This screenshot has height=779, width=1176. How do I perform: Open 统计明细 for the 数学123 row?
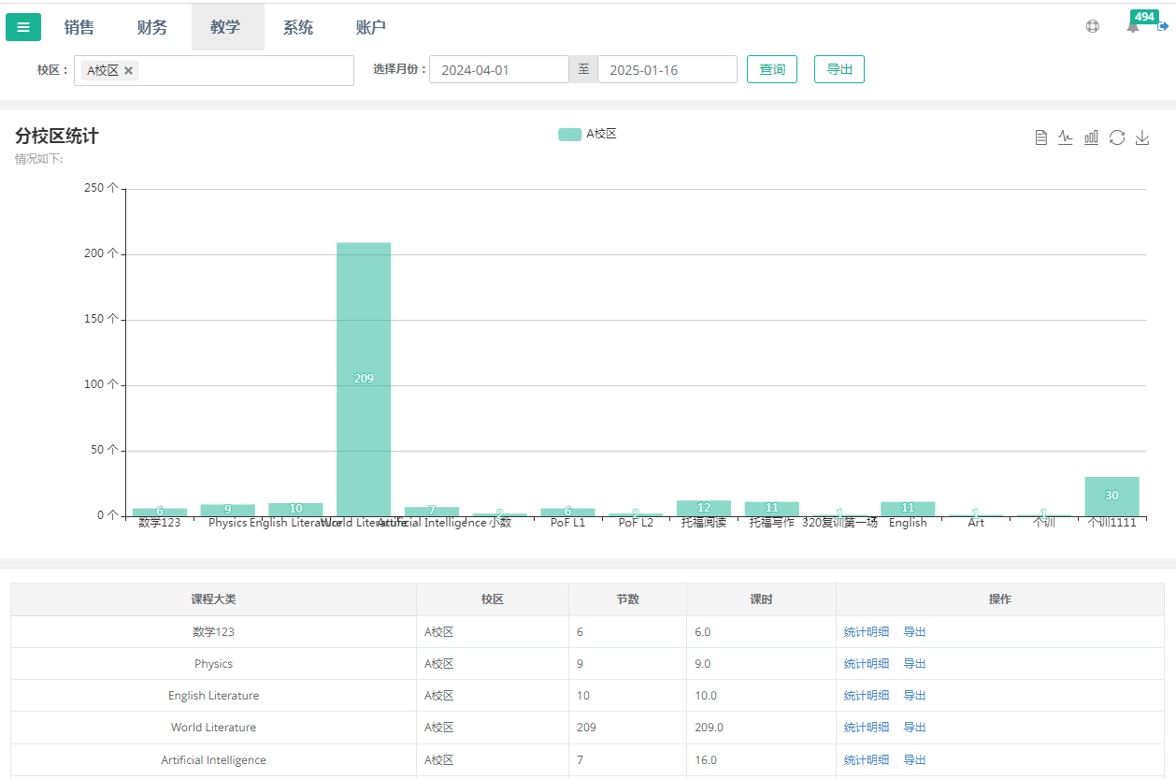(x=867, y=632)
